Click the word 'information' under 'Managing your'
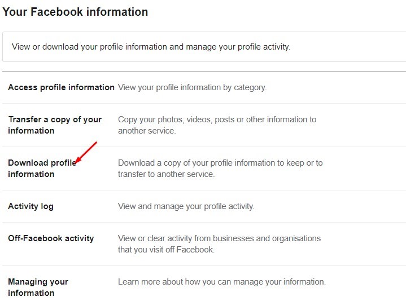 tap(31, 293)
